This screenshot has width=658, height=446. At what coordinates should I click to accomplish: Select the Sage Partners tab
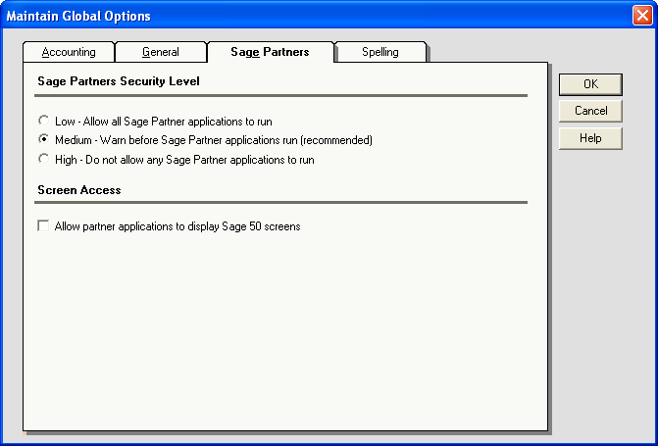[x=270, y=51]
